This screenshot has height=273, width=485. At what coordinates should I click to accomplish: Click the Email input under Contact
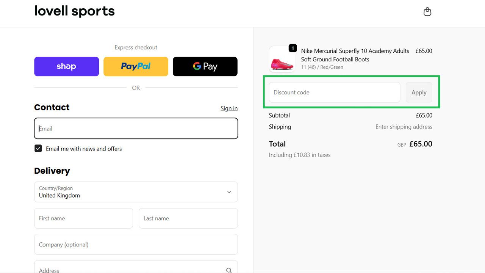136,129
